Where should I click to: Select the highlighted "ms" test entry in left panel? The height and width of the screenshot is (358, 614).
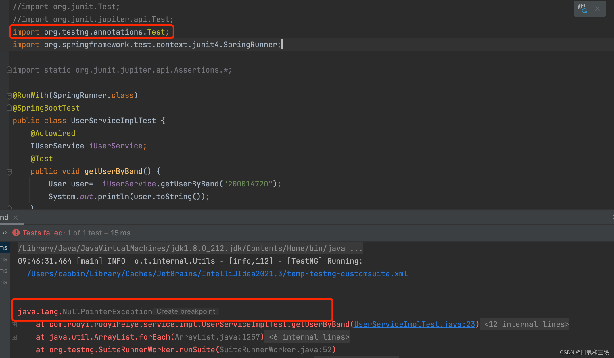pyautogui.click(x=4, y=247)
